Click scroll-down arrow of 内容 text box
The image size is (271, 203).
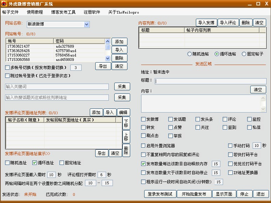pyautogui.click(x=264, y=109)
